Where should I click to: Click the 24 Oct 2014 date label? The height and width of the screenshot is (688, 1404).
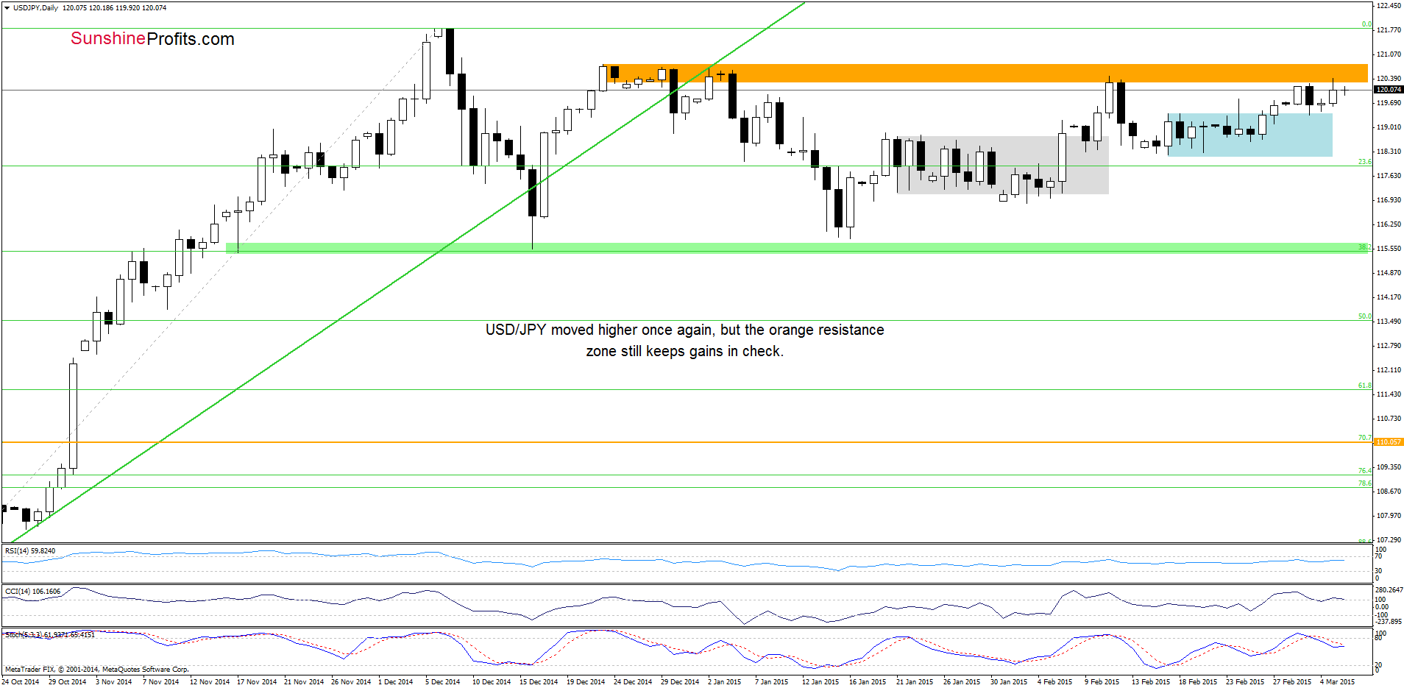[21, 682]
